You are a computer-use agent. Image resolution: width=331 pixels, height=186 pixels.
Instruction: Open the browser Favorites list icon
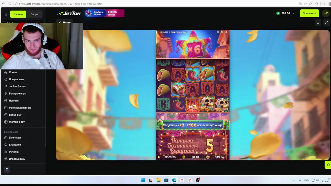point(324,4)
